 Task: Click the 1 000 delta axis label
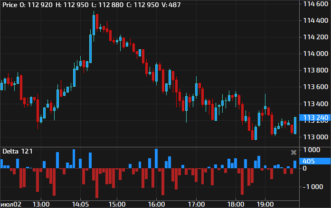point(313,150)
